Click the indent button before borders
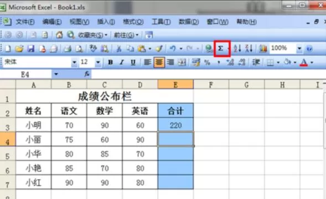326x199 pixels. click(256, 62)
